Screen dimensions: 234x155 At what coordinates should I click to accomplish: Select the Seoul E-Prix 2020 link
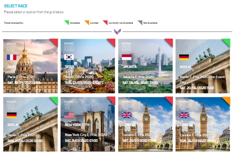click(79, 77)
